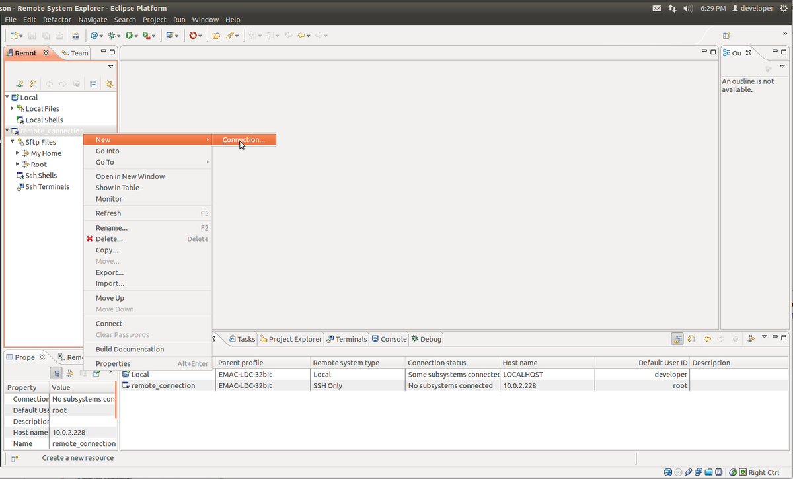Collapse the Sftp Files tree node
The image size is (793, 479).
pyautogui.click(x=13, y=142)
